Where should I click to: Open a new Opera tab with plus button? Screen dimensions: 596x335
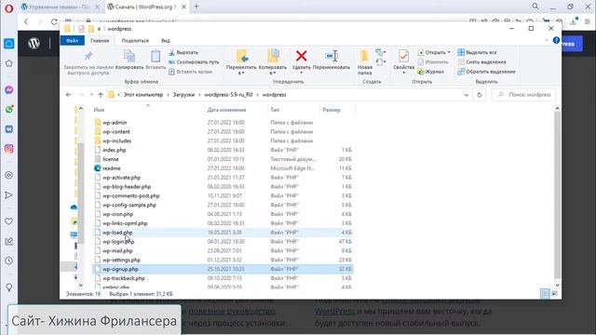tap(196, 7)
